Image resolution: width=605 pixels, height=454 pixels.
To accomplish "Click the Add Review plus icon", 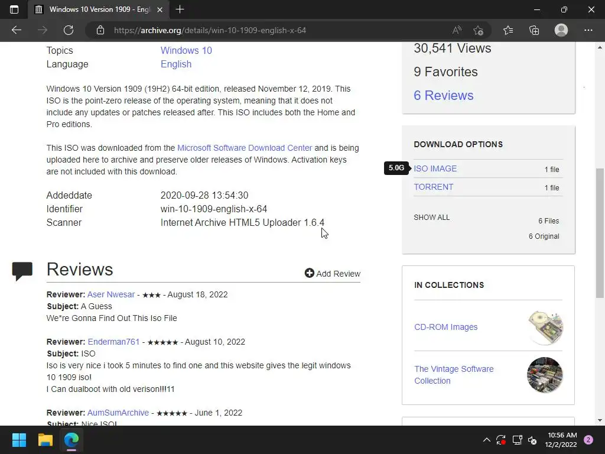I will coord(309,273).
